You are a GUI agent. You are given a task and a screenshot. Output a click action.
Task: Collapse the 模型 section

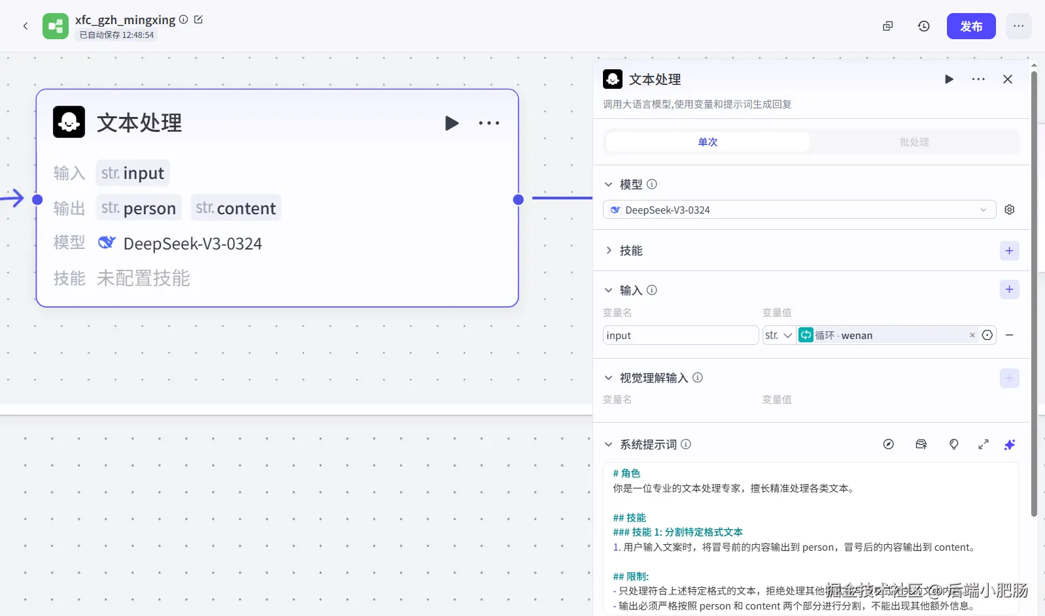[609, 184]
